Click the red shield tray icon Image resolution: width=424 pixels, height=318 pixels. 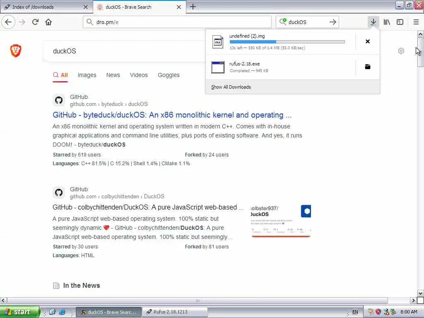tap(378, 312)
